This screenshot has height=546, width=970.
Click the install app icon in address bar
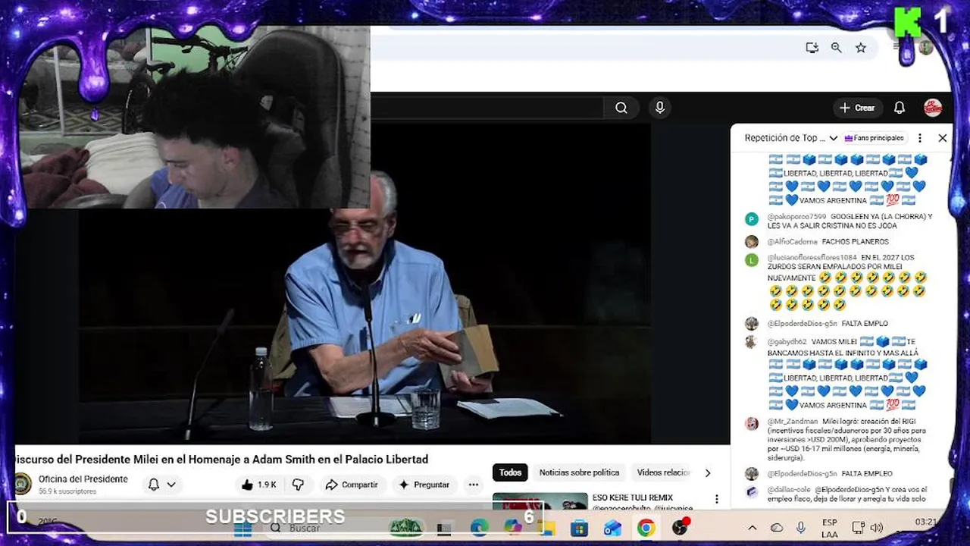[812, 48]
